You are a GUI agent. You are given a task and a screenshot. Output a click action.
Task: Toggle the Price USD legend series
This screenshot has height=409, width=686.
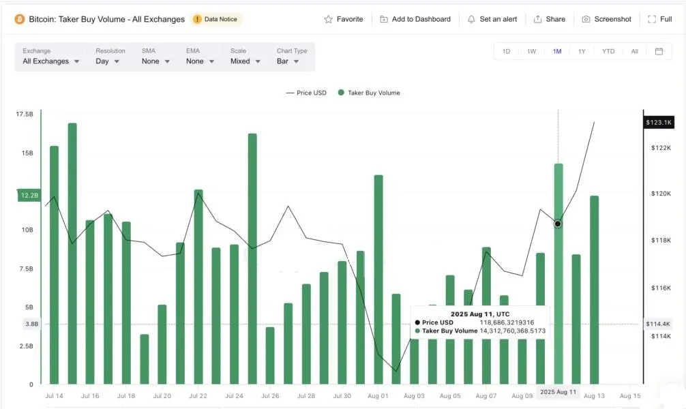(x=306, y=93)
